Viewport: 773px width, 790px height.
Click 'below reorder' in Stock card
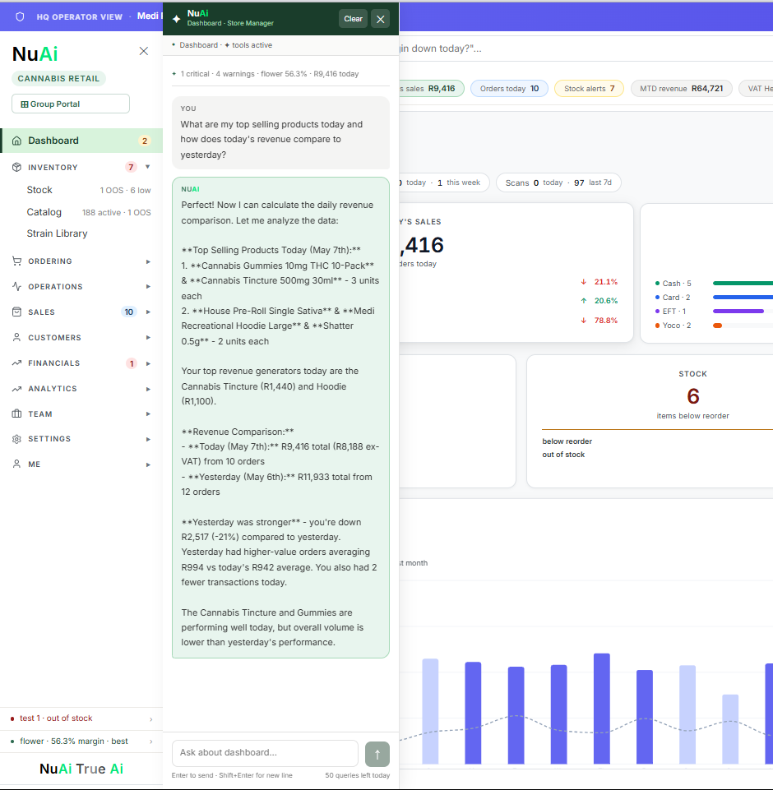[567, 441]
